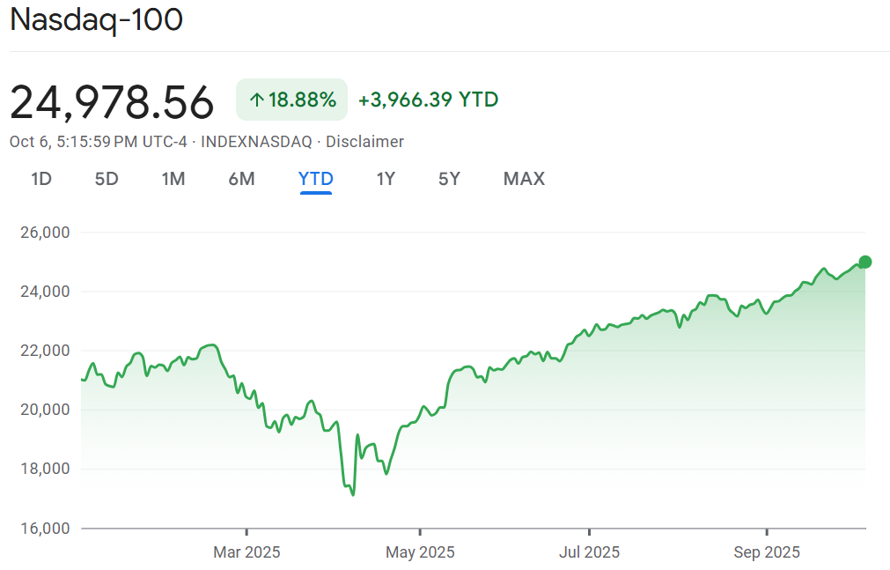Click the Nasdaq-100 title
This screenshot has height=570, width=890.
pos(96,20)
